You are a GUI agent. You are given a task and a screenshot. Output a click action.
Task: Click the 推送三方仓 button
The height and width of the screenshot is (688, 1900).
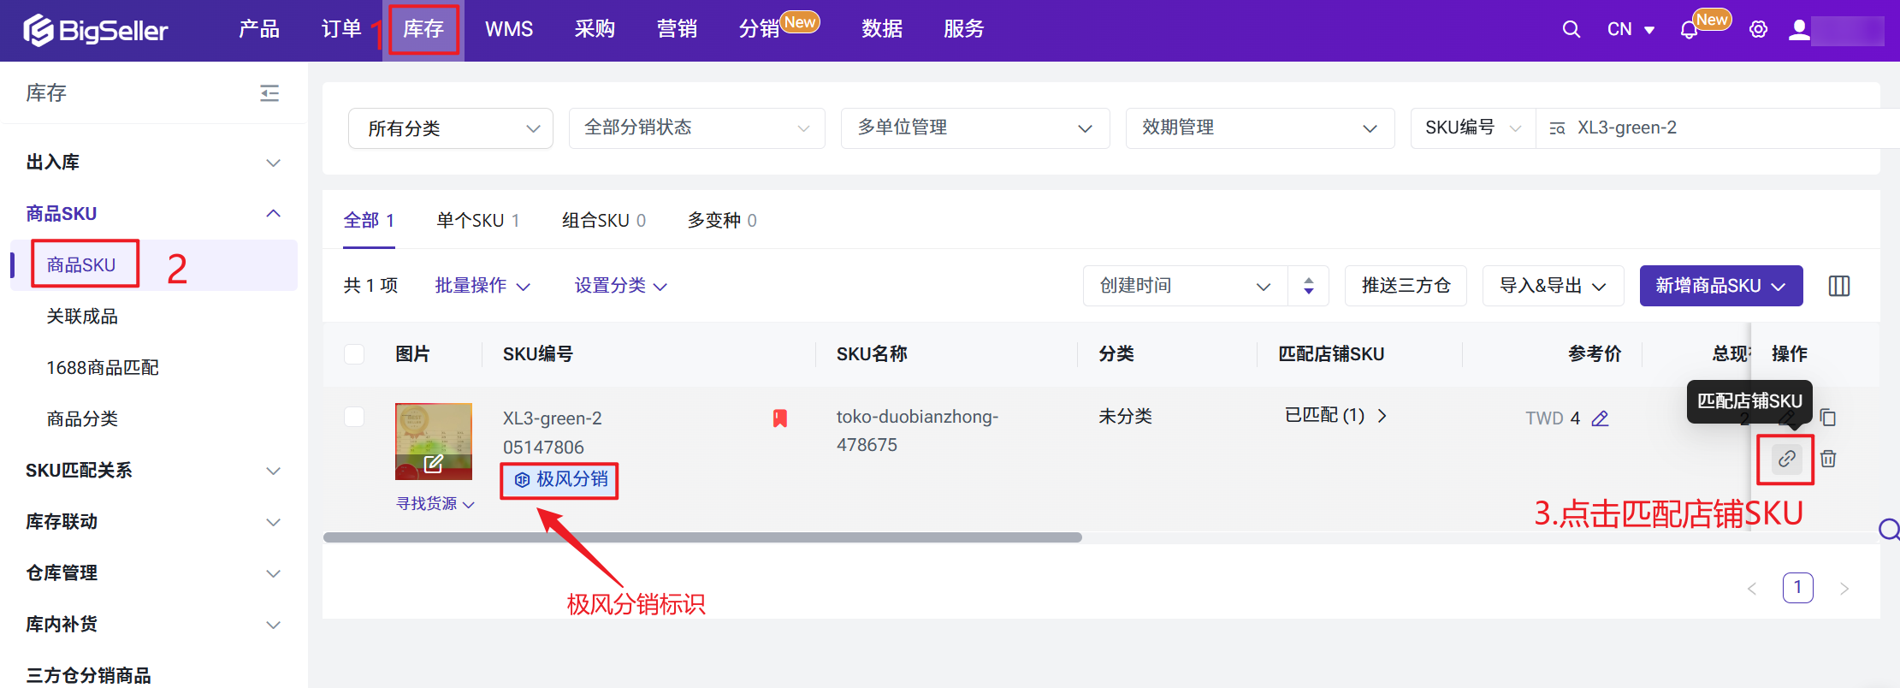tap(1406, 286)
